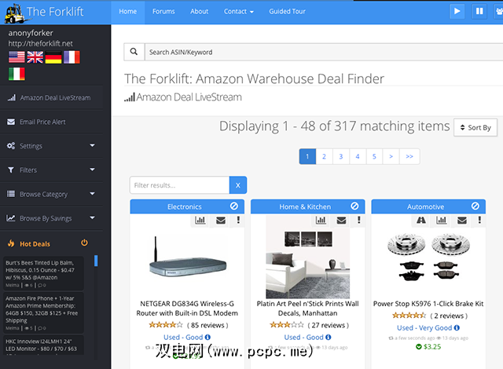Open Email Price Alert in sidebar
This screenshot has height=369, width=503.
(x=51, y=122)
